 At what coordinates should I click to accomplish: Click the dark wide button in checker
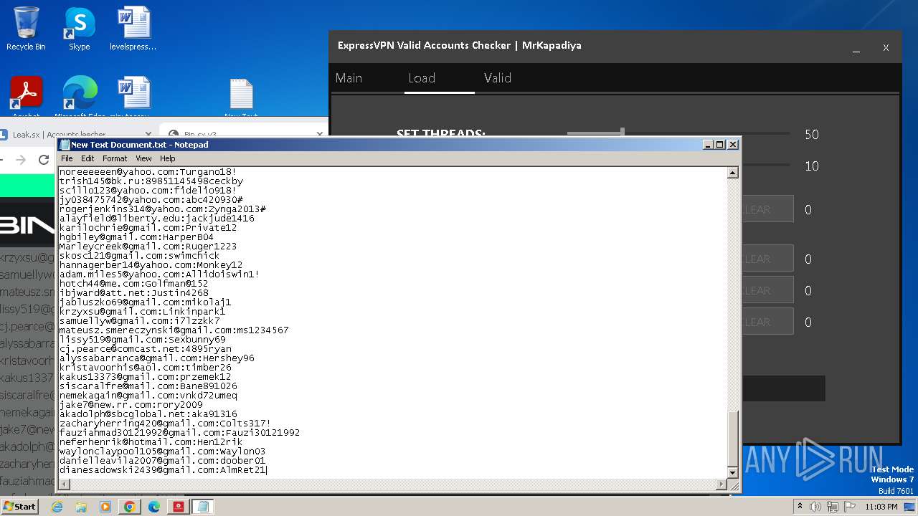click(x=783, y=388)
